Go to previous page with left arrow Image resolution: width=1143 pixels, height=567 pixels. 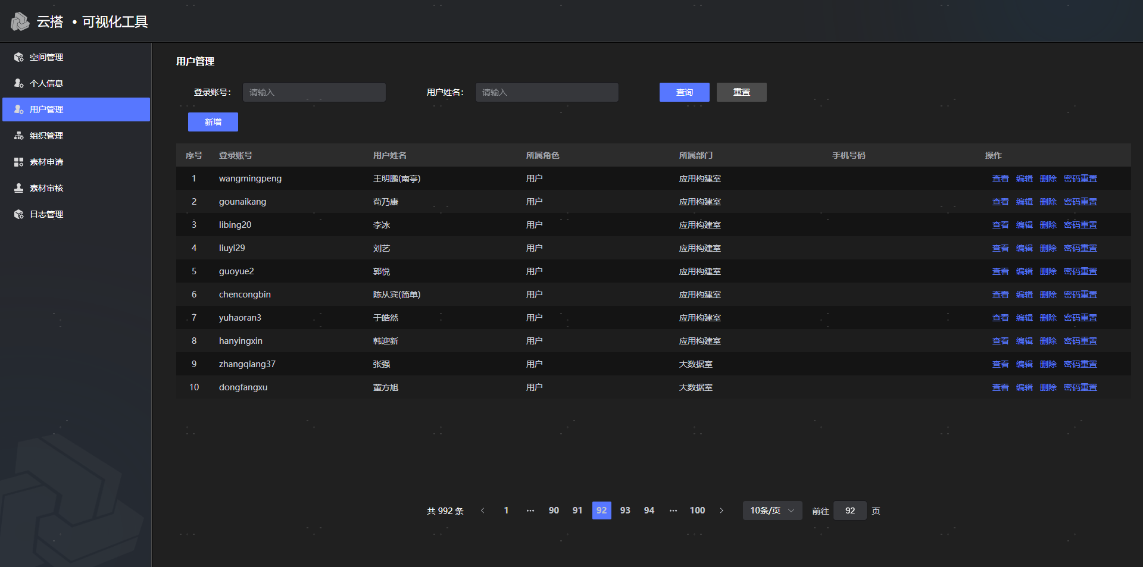(482, 510)
